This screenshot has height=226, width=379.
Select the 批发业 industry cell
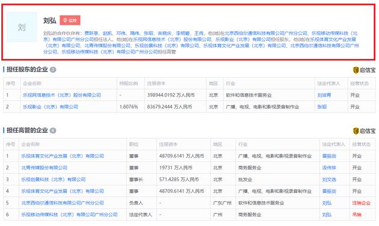245,179
